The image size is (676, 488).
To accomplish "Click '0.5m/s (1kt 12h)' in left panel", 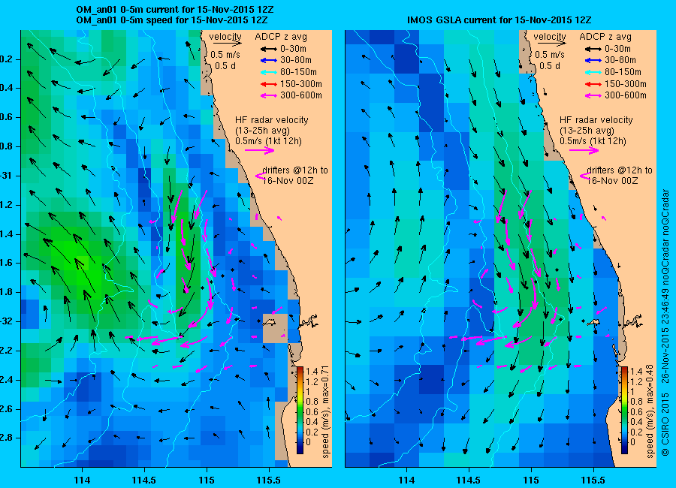I will [x=268, y=141].
